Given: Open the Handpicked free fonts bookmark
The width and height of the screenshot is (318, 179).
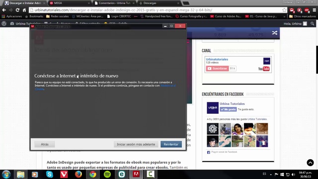Looking at the screenshot, I should click(x=157, y=16).
